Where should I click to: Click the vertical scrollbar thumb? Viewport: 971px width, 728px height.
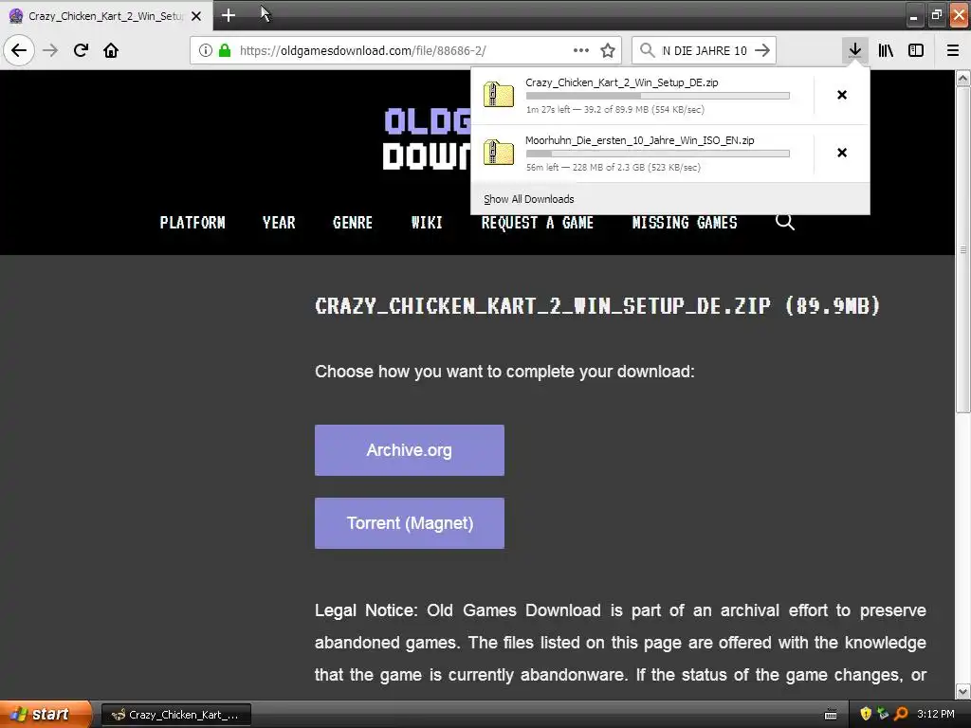[963, 249]
